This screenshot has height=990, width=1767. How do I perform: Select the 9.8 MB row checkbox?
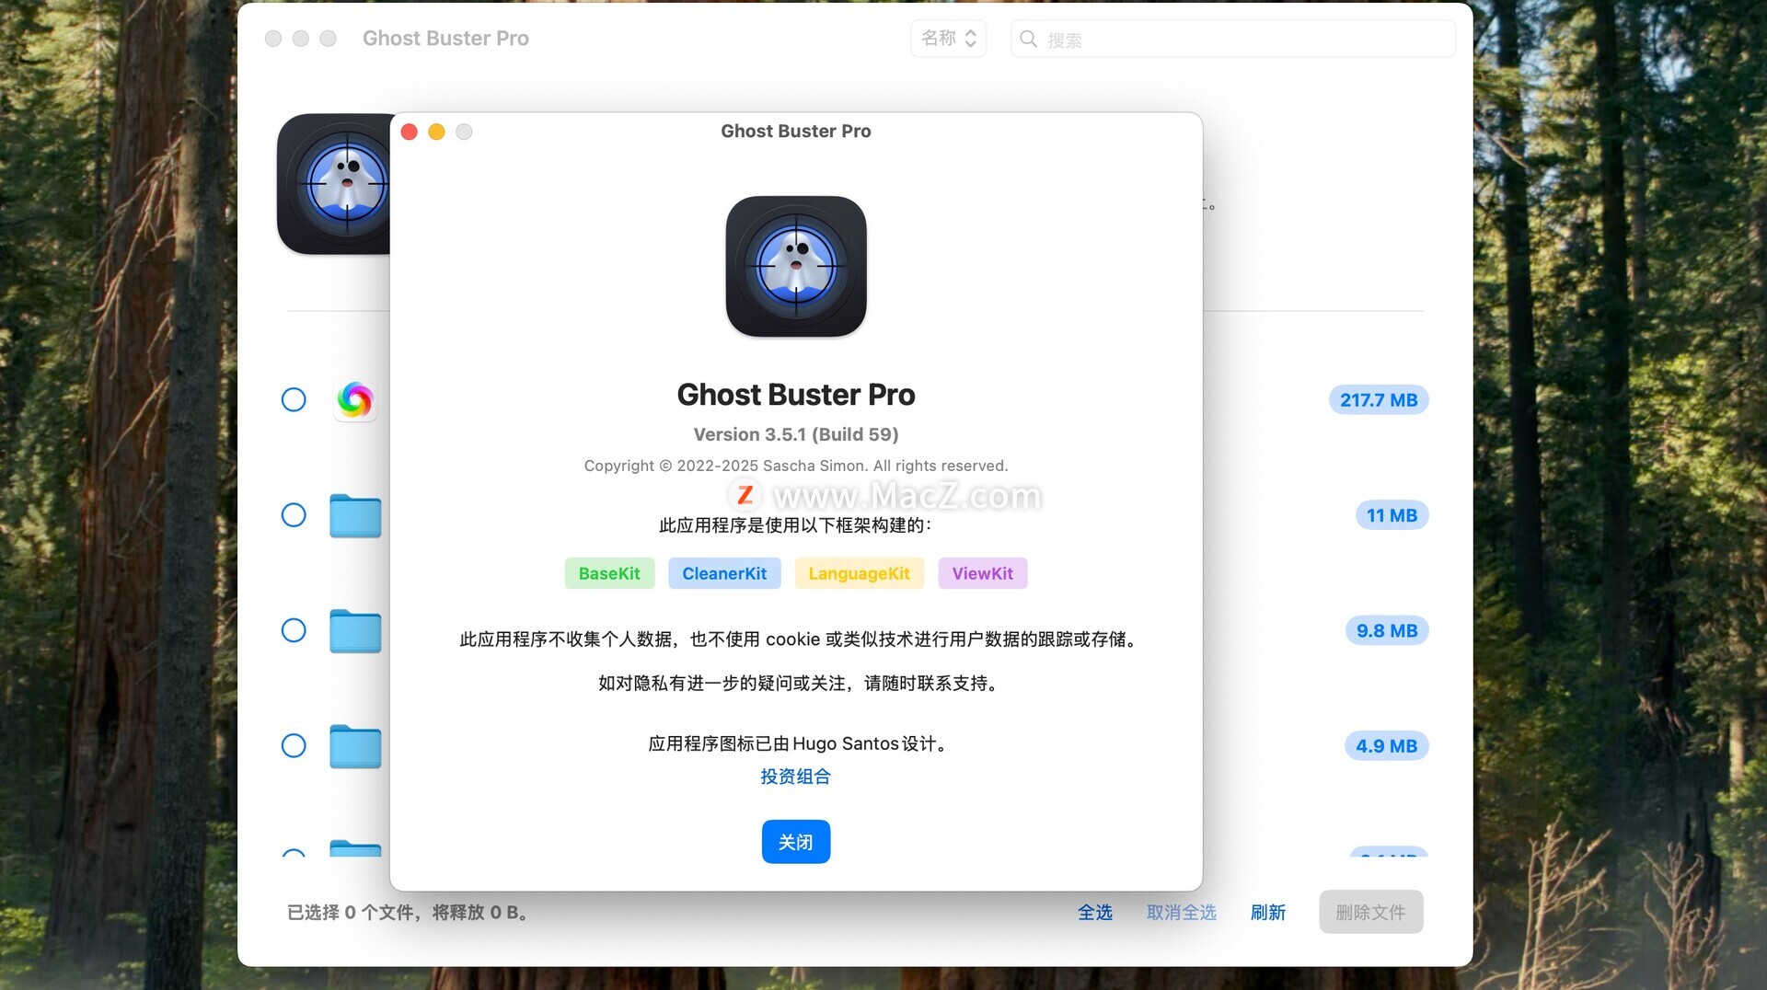(294, 630)
